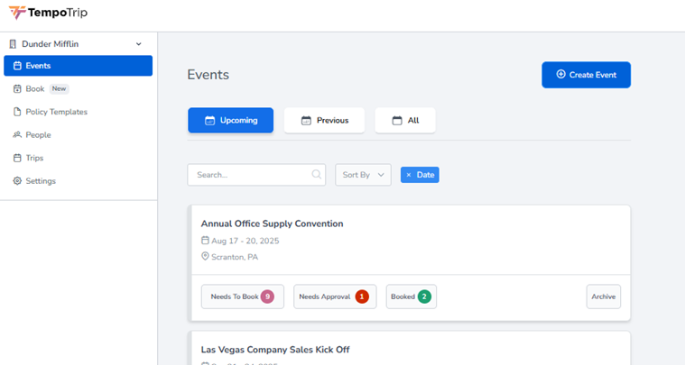Switch to the Previous events tab
The height and width of the screenshot is (365, 685).
coord(324,121)
